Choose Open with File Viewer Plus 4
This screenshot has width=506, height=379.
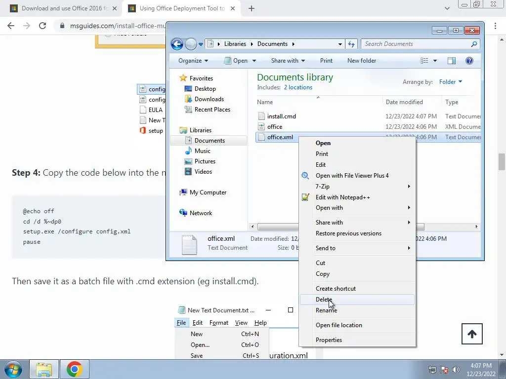click(357, 176)
